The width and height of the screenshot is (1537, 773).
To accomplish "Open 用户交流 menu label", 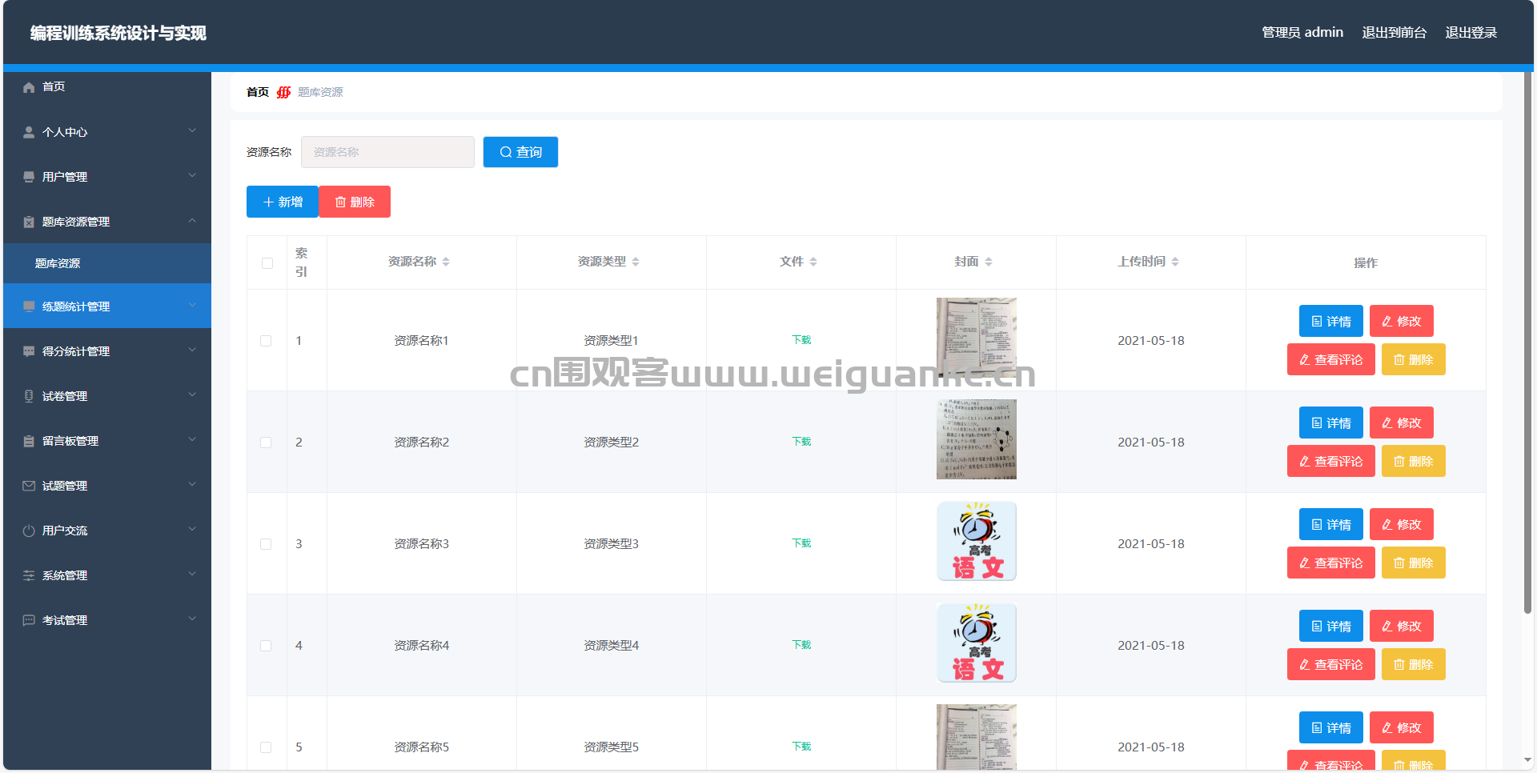I will click(65, 531).
